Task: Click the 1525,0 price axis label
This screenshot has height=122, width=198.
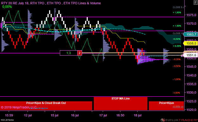Action: point(191,101)
